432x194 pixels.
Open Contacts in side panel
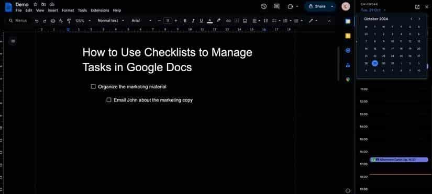(x=348, y=65)
